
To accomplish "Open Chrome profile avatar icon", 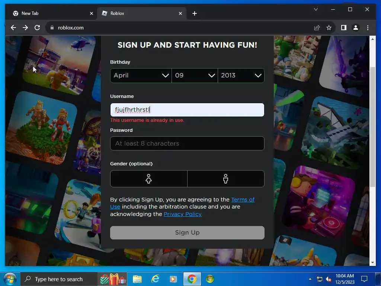I will click(x=355, y=28).
